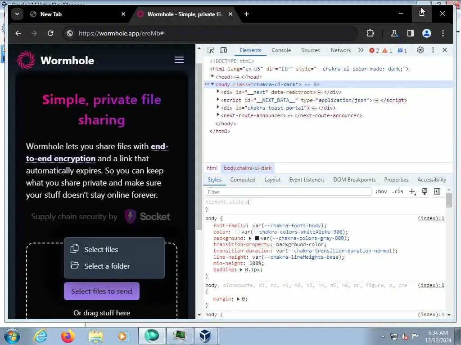Screen dimensions: 461x345
Task: Click the body node three-dot actions
Action: pos(207,84)
